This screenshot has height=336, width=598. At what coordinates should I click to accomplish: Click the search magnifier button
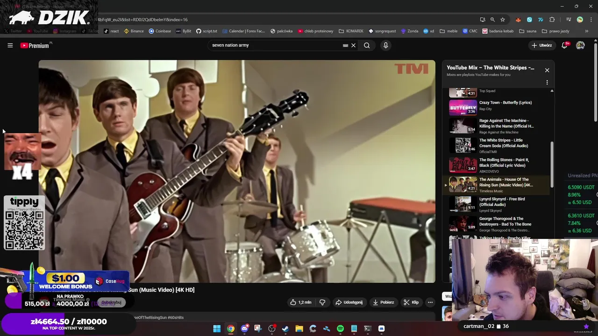(367, 45)
